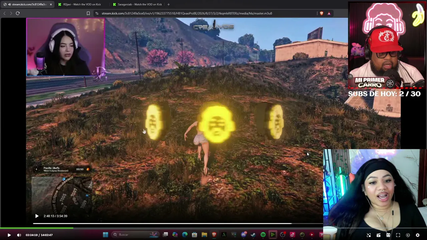427x240 pixels.
Task: Open playback speed control
Action: (408, 235)
